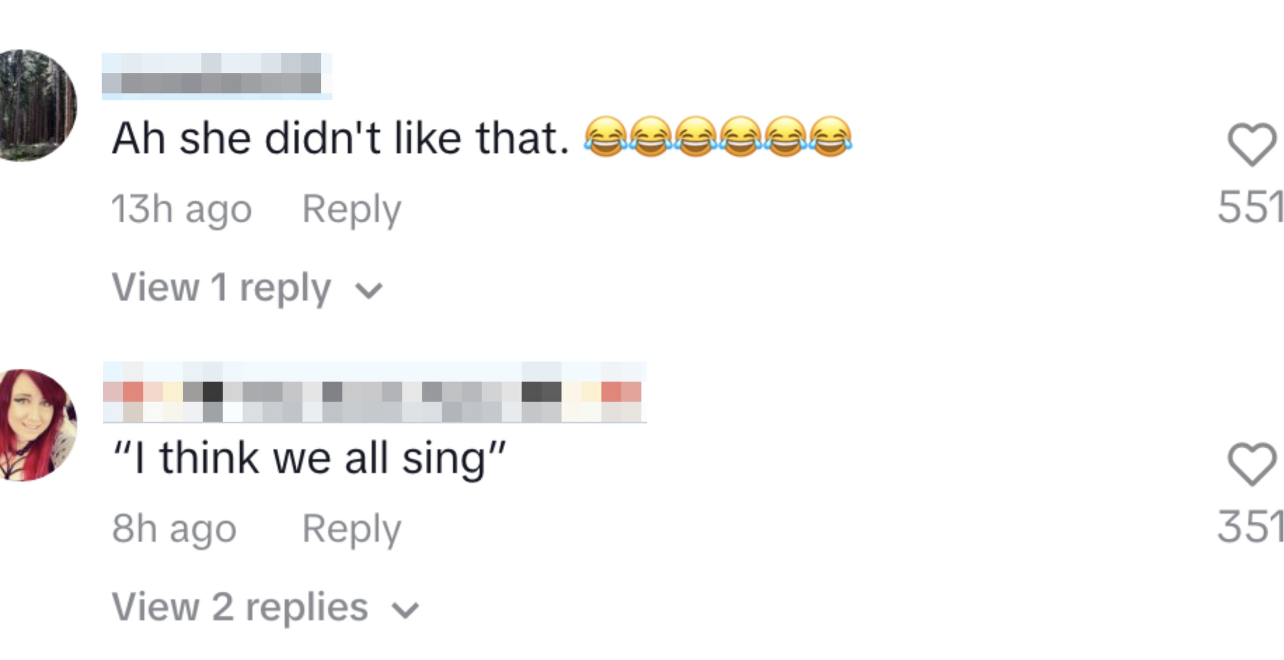The height and width of the screenshot is (660, 1284).
Task: Select the "Ah she didn't like that." comment text
Action: point(340,139)
